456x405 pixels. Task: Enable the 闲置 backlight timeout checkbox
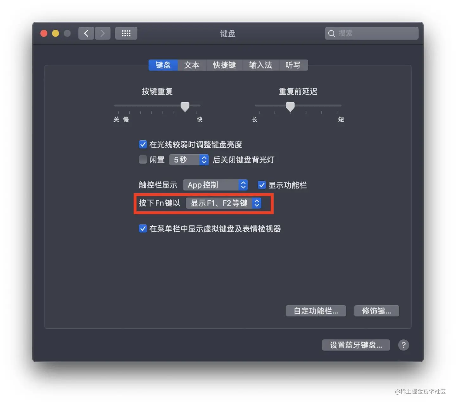(143, 160)
